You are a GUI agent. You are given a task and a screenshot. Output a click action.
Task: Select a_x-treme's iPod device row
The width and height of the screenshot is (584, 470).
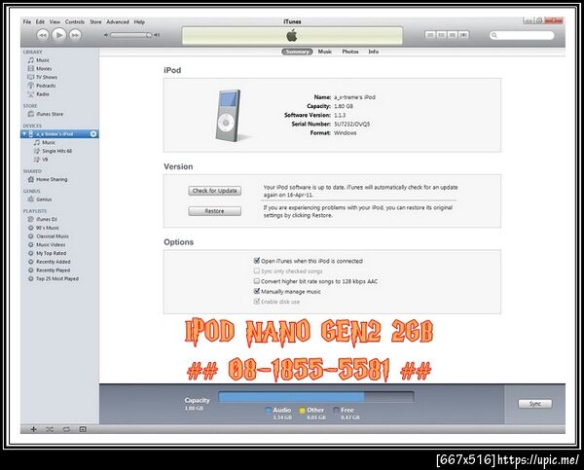click(59, 133)
